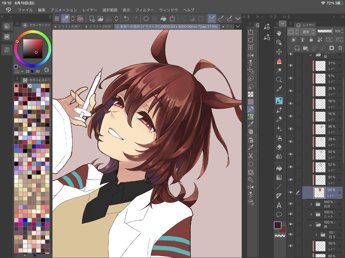Select the Eyedropper tool in tool palette
This screenshot has width=345, height=258.
279,89
